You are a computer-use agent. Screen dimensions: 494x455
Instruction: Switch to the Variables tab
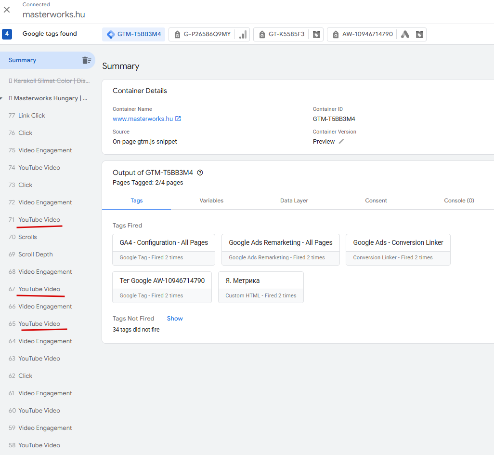[211, 201]
